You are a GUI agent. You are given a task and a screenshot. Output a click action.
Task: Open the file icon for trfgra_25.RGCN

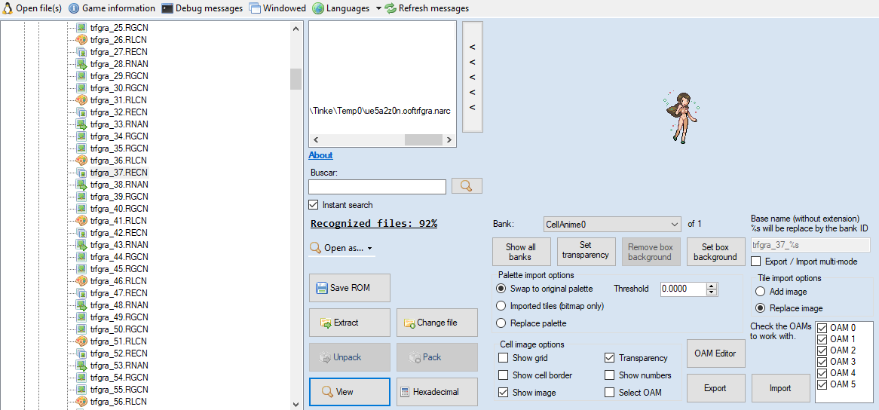(81, 27)
